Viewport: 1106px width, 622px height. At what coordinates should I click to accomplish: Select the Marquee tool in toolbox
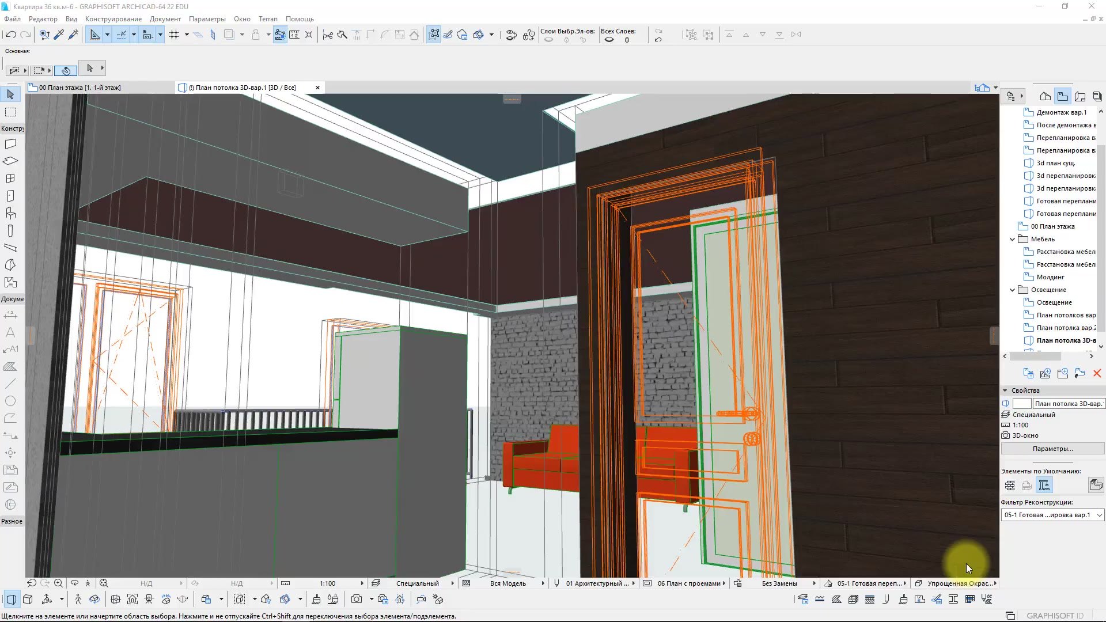[x=10, y=112]
